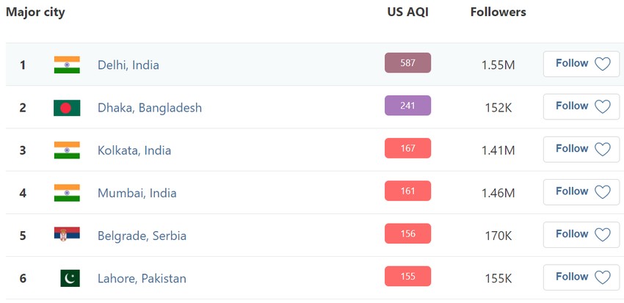
Task: Click the Bangladesh flag icon
Action: [x=67, y=108]
